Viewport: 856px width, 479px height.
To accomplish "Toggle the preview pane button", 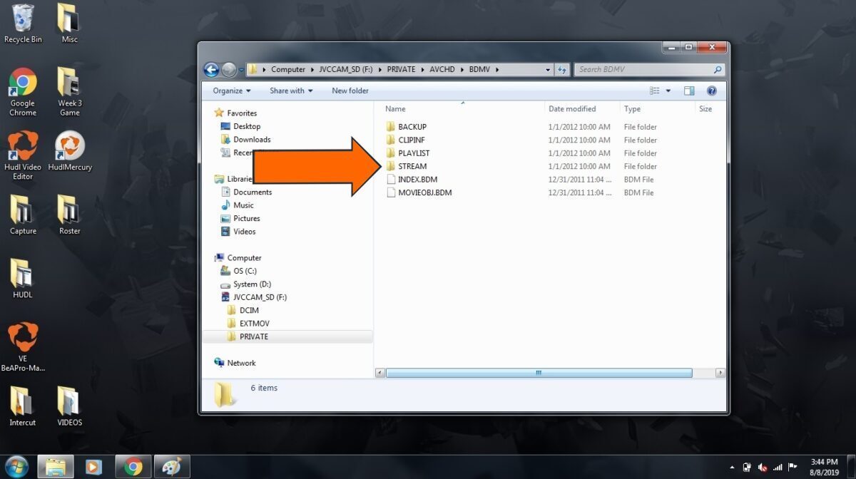I will [689, 91].
